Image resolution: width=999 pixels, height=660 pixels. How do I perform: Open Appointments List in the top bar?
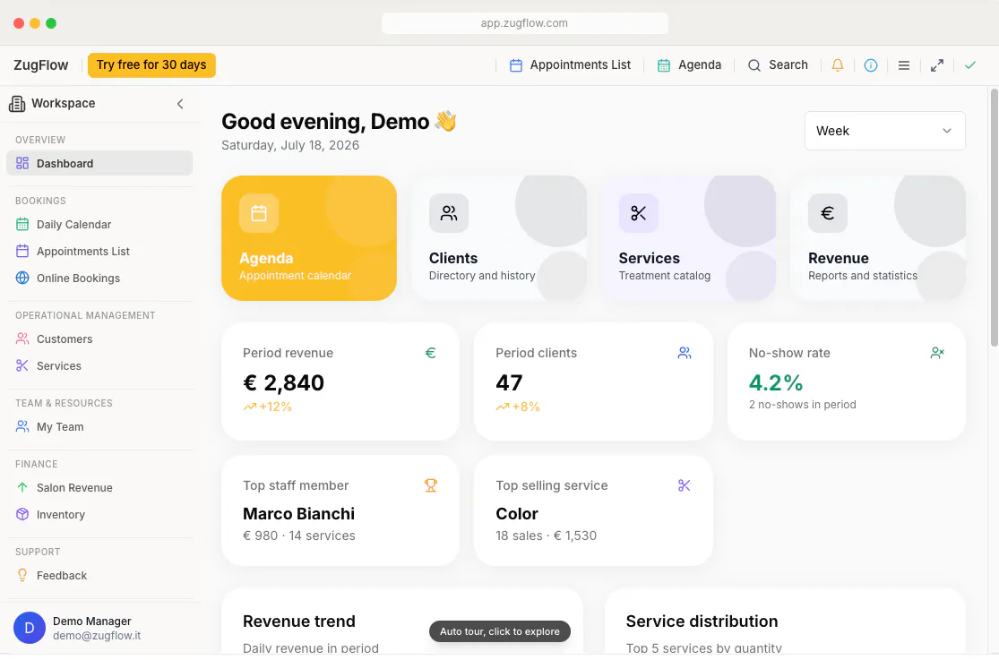570,65
